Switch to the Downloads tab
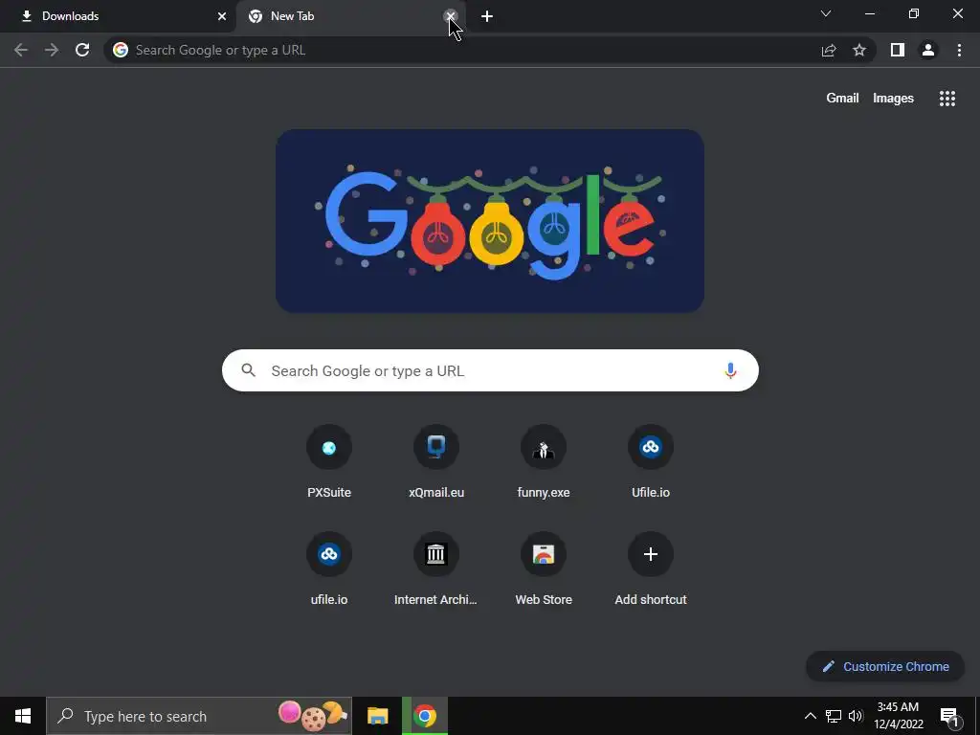980x735 pixels. [119, 16]
